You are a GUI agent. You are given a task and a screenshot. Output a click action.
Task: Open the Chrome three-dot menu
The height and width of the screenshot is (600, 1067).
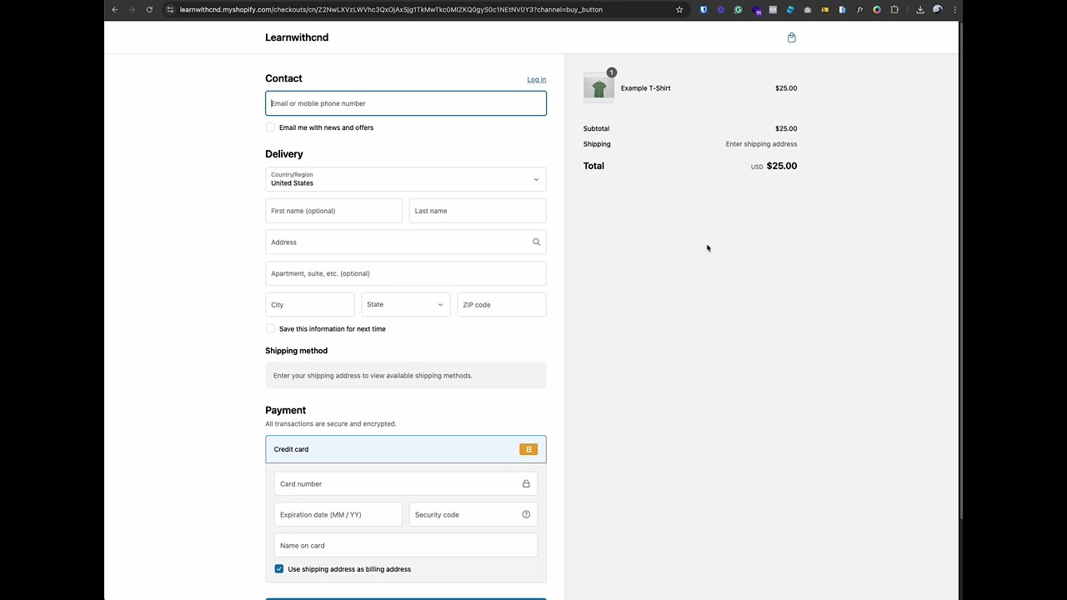pos(955,10)
